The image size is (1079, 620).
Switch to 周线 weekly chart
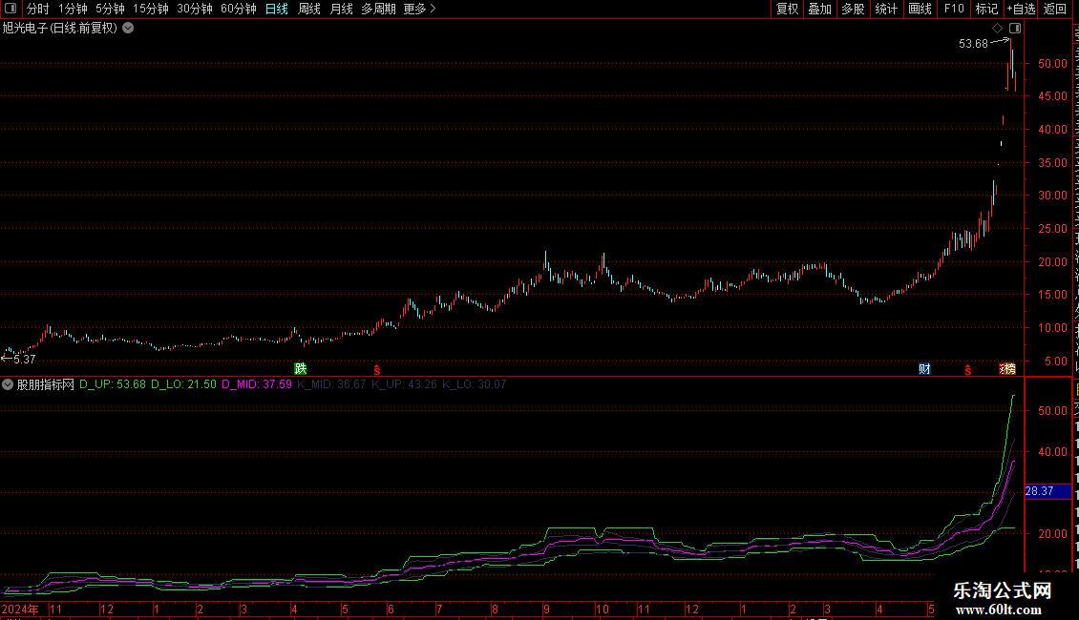309,9
